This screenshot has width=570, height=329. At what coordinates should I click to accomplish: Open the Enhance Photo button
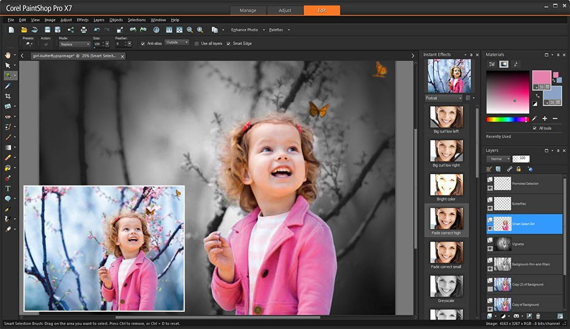244,30
